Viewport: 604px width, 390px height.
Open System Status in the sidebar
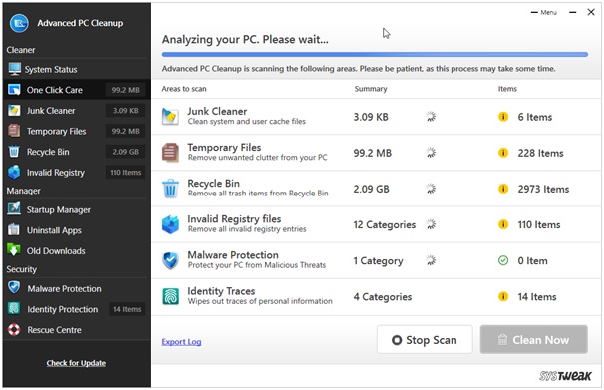pos(77,69)
